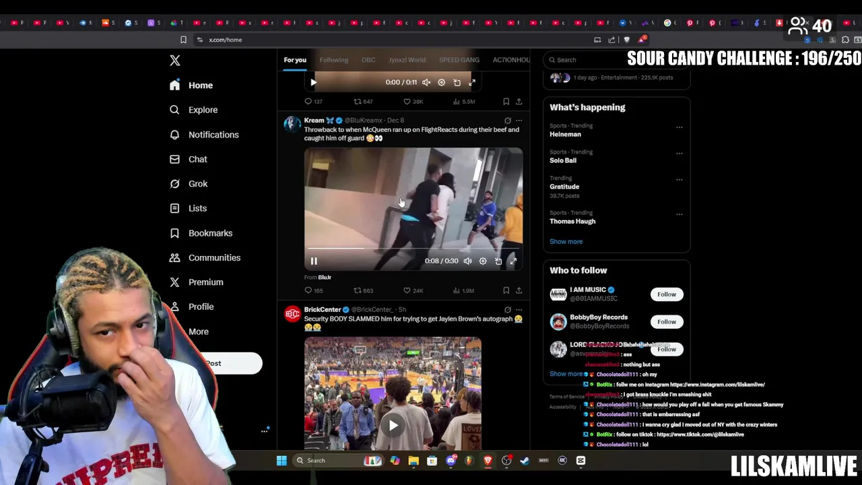Reply to the post with 137 comments

point(314,102)
